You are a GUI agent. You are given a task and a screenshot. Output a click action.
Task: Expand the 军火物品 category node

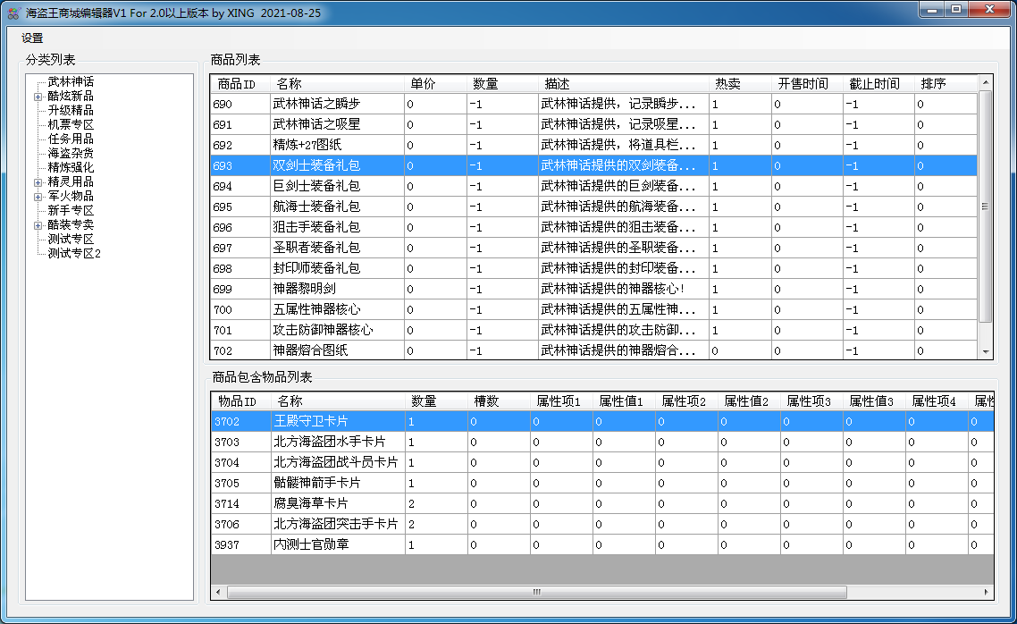pyautogui.click(x=38, y=197)
